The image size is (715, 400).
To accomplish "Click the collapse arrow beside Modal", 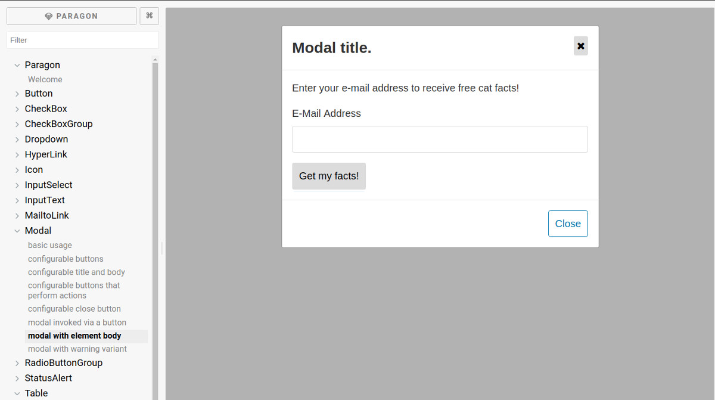I will pyautogui.click(x=17, y=230).
